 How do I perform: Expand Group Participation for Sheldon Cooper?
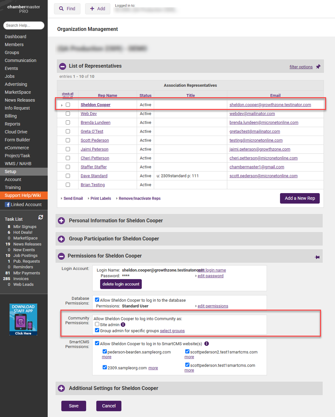61,239
